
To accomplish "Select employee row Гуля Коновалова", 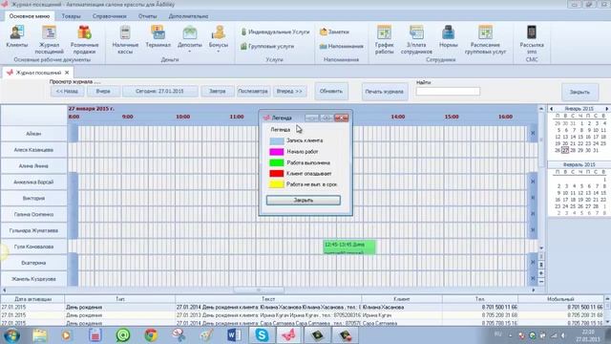I will (x=33, y=247).
